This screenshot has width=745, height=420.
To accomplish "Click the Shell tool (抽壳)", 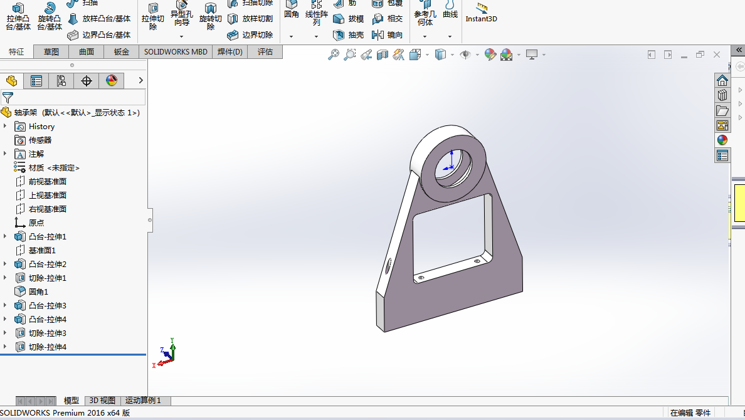I will pos(348,34).
